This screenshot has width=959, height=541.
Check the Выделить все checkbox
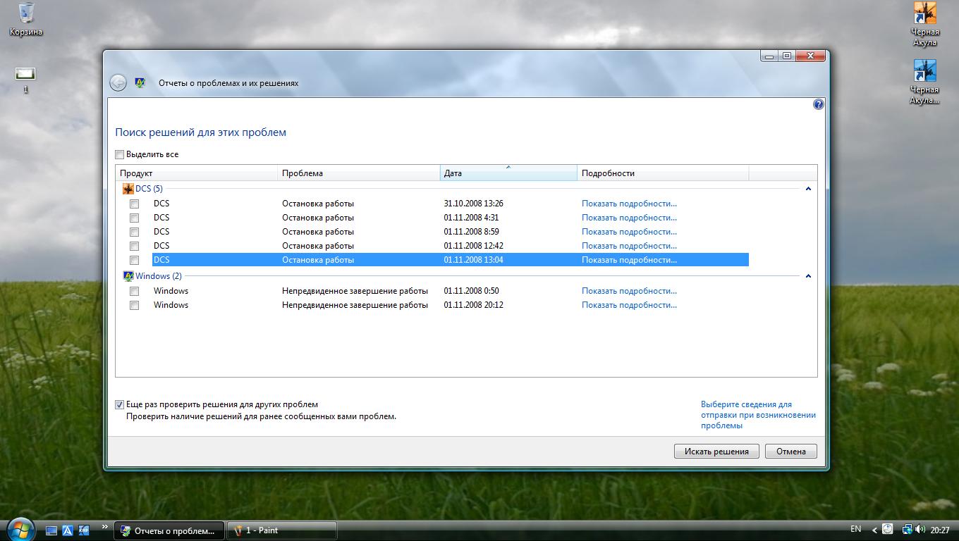click(120, 154)
